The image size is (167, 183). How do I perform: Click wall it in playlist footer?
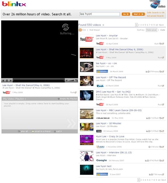(x=58, y=131)
